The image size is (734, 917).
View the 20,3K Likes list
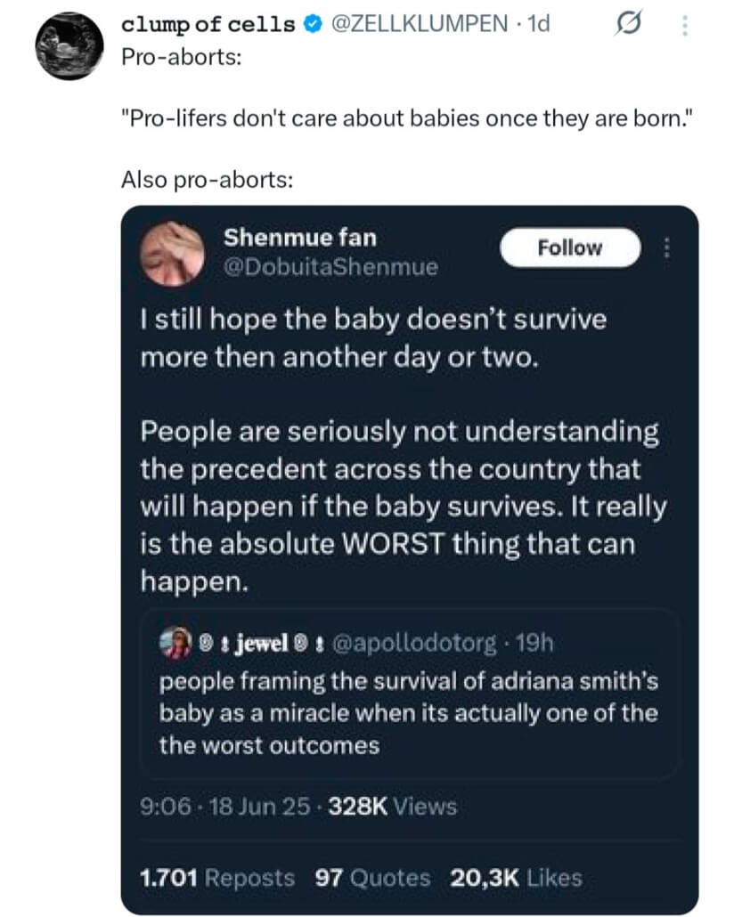tap(516, 878)
